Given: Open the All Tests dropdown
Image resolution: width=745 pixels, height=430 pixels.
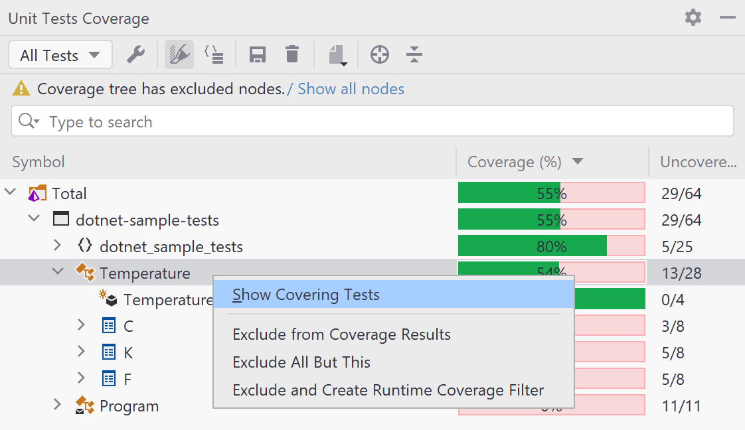Looking at the screenshot, I should point(60,54).
